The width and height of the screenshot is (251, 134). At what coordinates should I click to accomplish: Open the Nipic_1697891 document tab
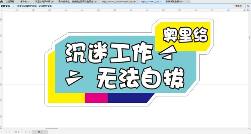[119, 1]
